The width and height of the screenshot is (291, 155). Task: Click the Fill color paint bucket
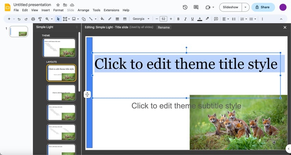click(102, 19)
